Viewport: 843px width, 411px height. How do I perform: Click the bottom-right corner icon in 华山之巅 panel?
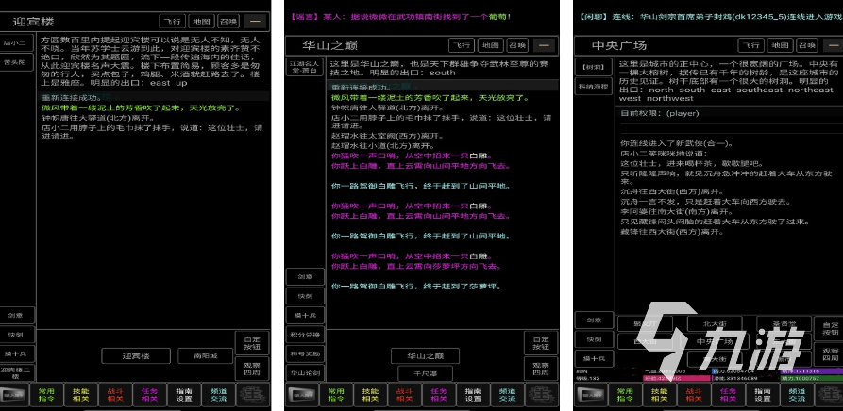pyautogui.click(x=541, y=394)
